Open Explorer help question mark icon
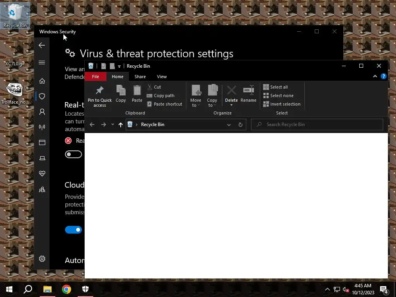Image resolution: width=396 pixels, height=297 pixels. tap(383, 76)
